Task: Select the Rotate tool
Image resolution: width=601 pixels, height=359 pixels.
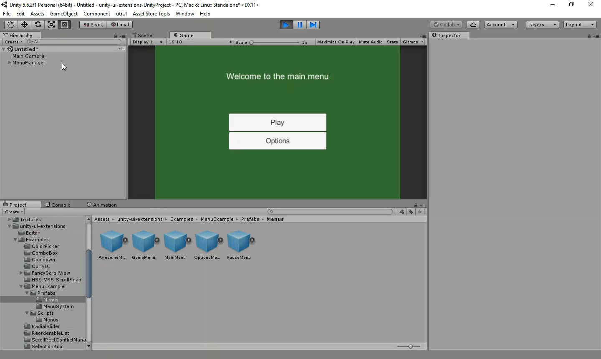Action: (38, 25)
